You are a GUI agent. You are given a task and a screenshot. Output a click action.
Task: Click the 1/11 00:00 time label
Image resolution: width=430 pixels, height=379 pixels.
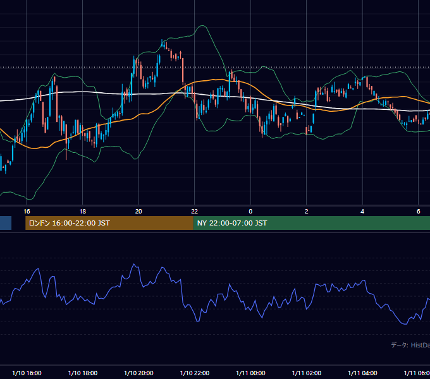click(250, 373)
